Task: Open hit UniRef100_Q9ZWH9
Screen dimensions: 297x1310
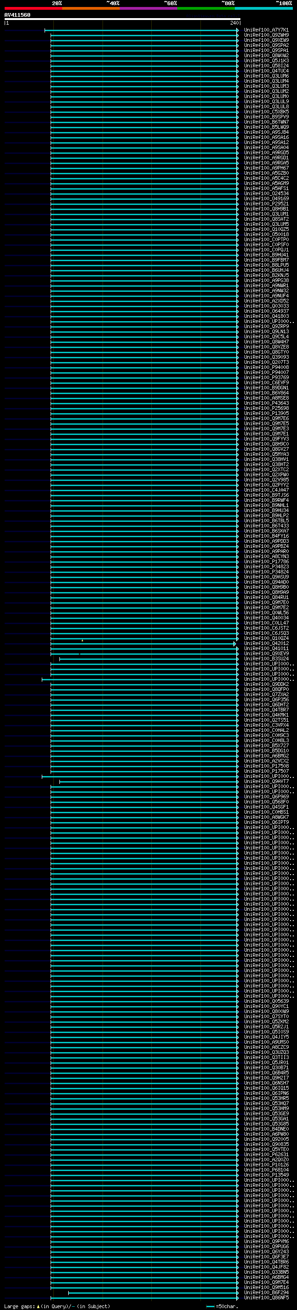Action: pyautogui.click(x=266, y=35)
